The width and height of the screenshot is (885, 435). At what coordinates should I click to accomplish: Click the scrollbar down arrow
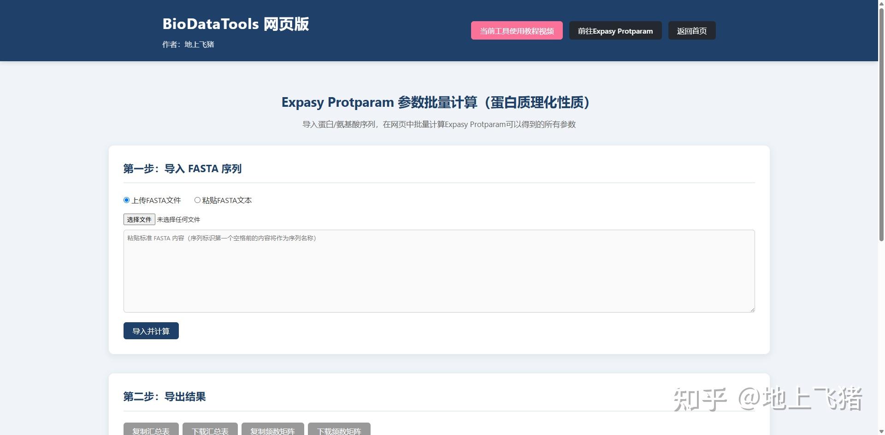click(x=881, y=431)
